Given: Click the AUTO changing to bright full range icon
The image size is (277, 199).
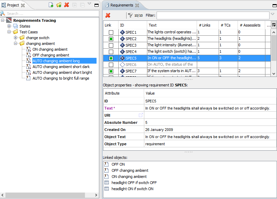Looking at the screenshot, I should (x=28, y=78).
